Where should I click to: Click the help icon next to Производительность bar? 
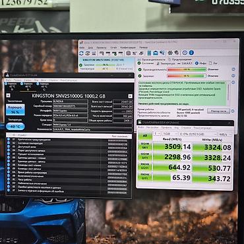click(233, 69)
